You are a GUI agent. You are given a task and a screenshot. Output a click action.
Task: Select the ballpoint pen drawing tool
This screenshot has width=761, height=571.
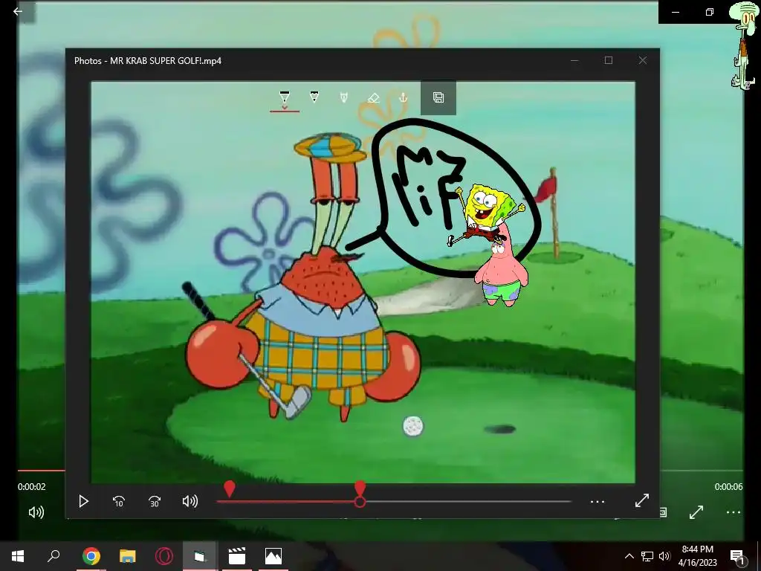[285, 97]
